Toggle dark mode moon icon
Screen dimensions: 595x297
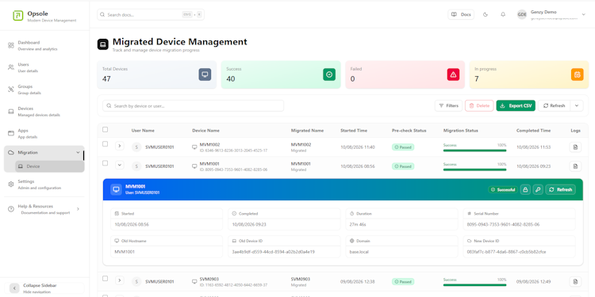[486, 15]
